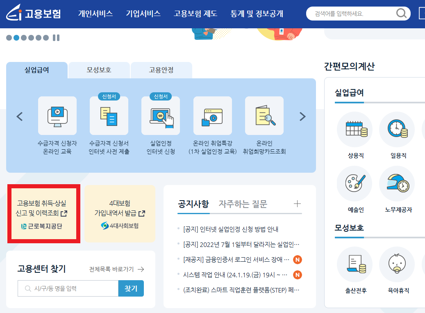Switch to the 모성보호 tab

pos(99,70)
